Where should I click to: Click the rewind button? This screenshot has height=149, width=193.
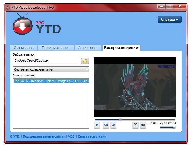tap(106, 125)
